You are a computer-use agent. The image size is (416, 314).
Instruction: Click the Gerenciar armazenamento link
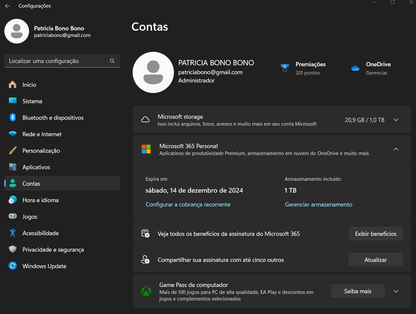318,204
